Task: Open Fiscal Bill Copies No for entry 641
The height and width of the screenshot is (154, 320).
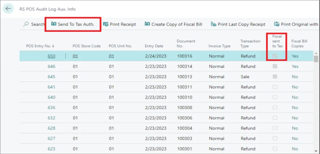Action: (295, 87)
